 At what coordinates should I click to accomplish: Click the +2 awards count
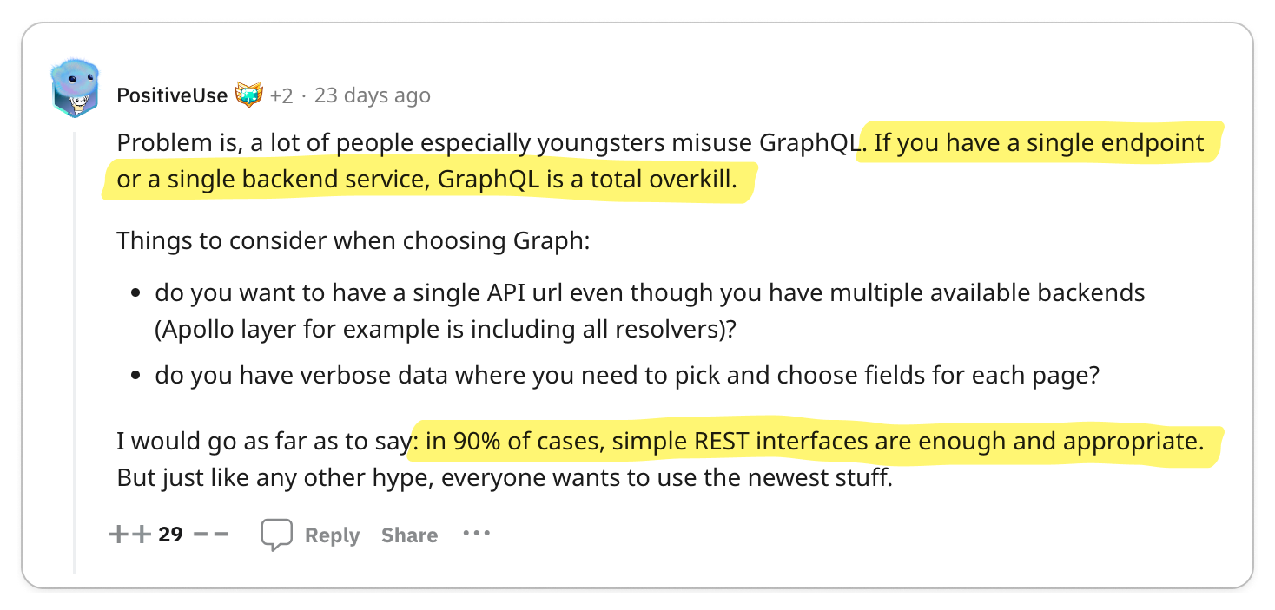(281, 95)
